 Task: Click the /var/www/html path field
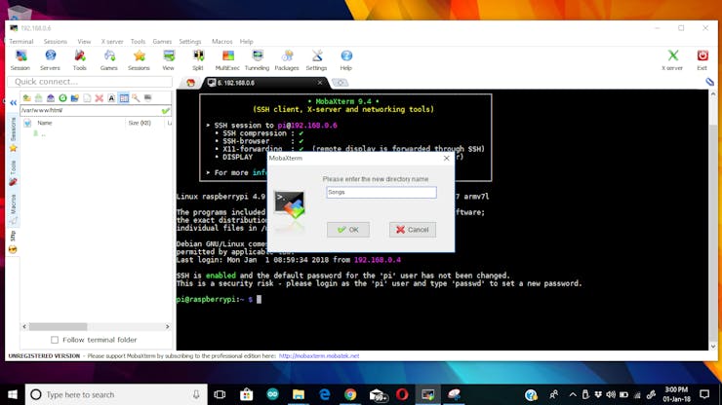91,110
